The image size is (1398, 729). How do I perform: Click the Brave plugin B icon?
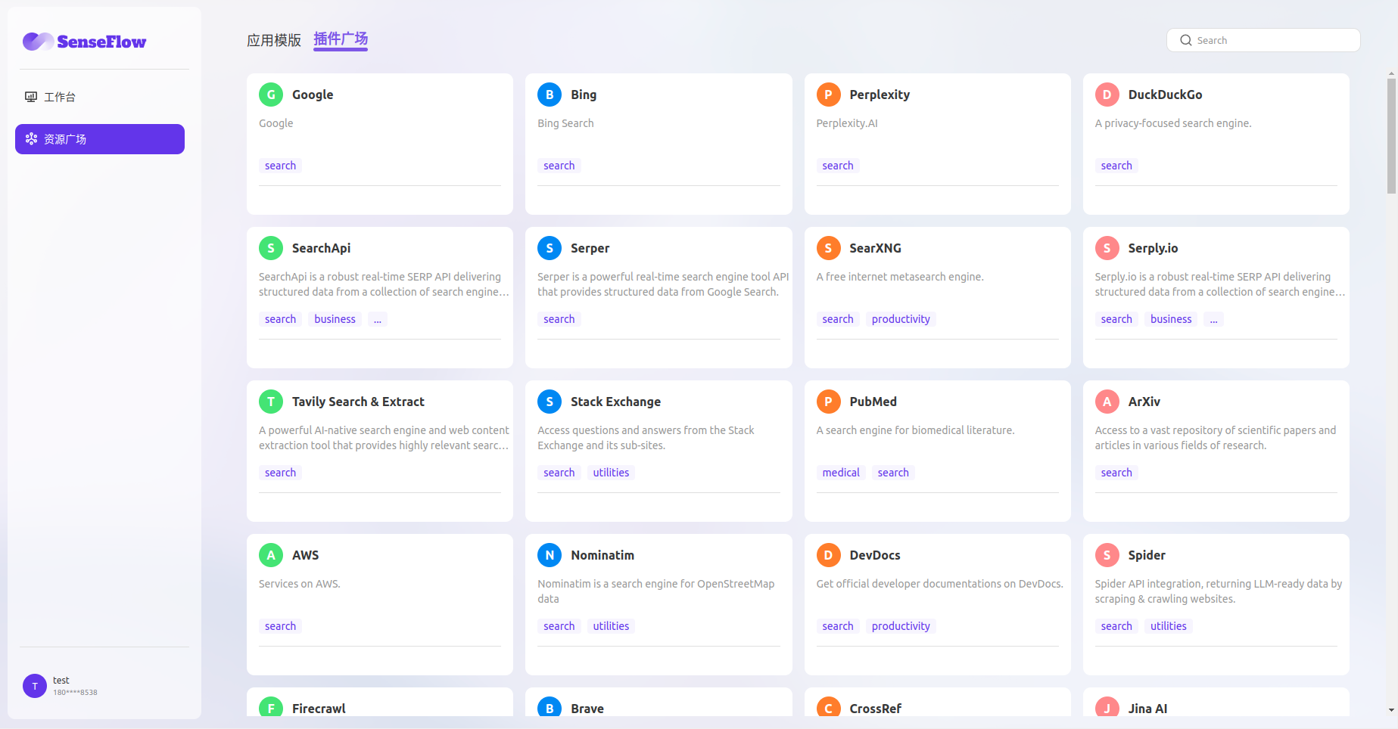pos(550,706)
